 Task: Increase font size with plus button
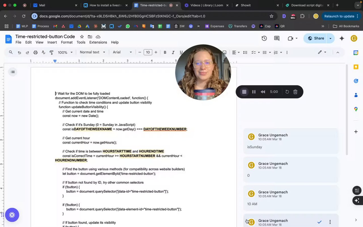tap(156, 52)
